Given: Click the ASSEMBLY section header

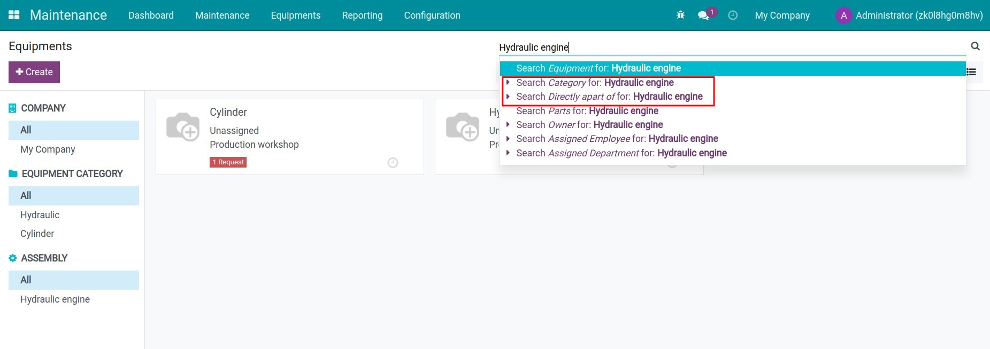Looking at the screenshot, I should click(x=44, y=258).
